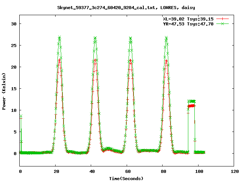
Task: Click the y-axis tick label 25
Action: pyautogui.click(x=14, y=45)
